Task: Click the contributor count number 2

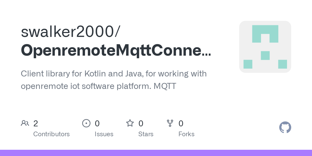Action: [x=36, y=123]
